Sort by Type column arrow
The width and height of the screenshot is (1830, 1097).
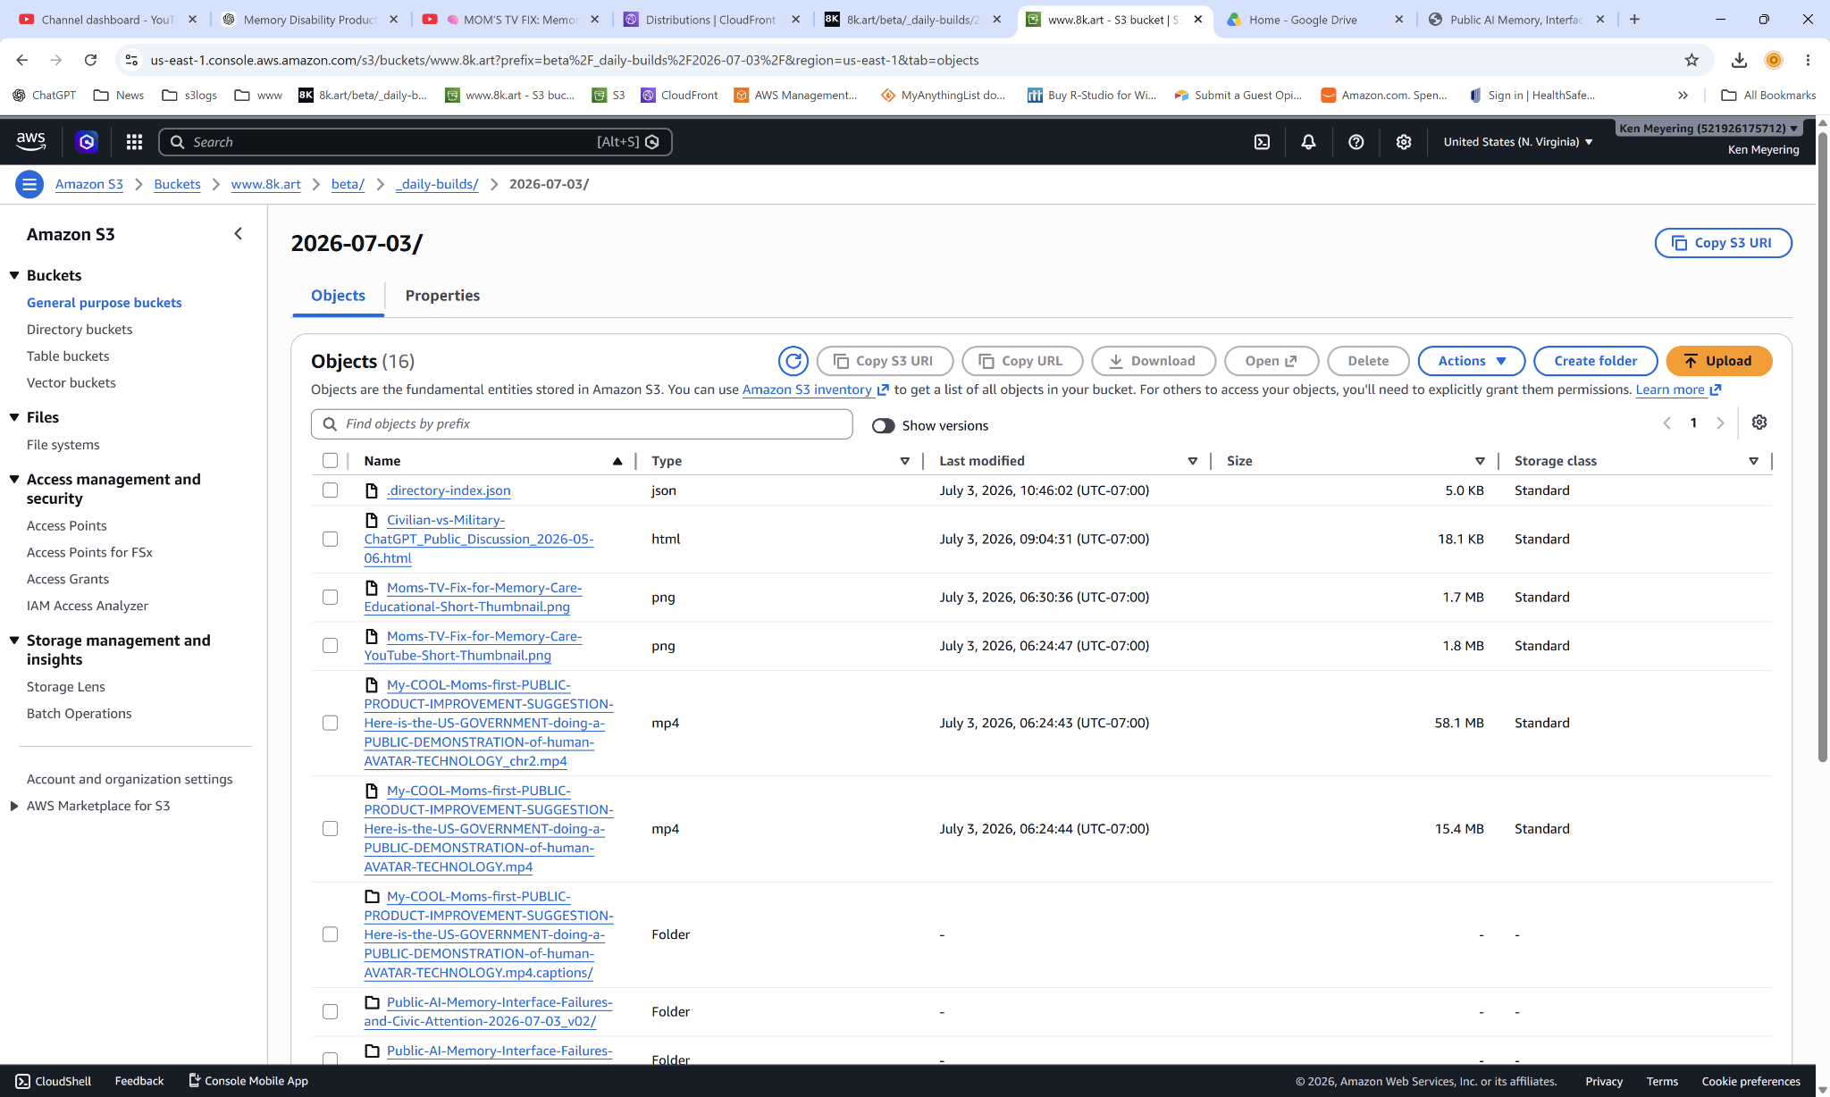point(904,461)
